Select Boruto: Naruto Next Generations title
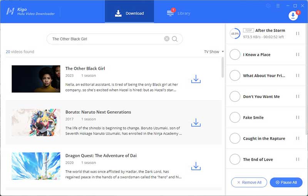Viewport: 308px width, 196px height. coord(98,112)
